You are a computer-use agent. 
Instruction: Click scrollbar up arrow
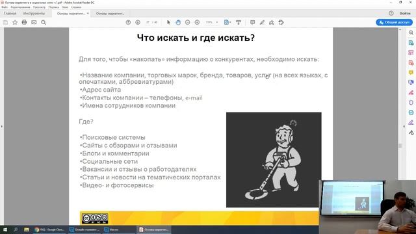click(x=400, y=29)
